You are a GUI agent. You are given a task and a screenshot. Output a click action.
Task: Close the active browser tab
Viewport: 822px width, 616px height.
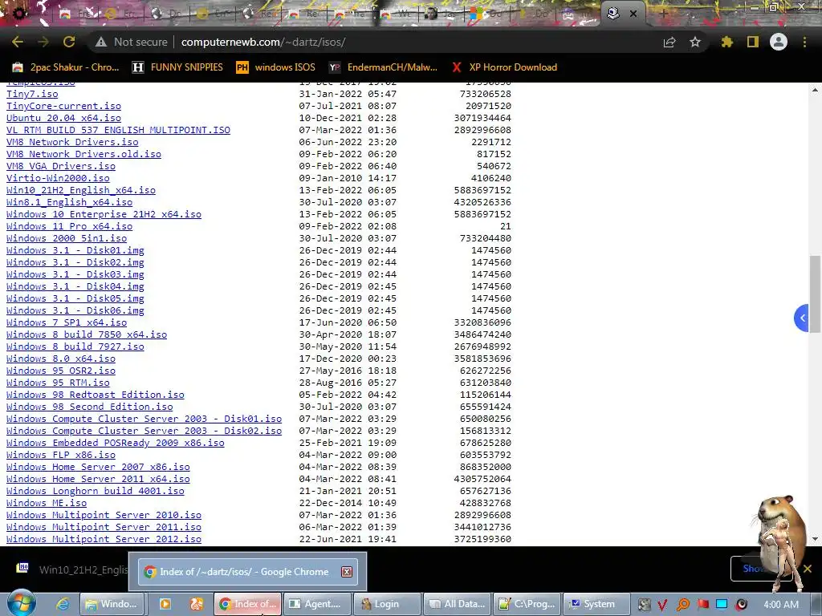pos(633,14)
